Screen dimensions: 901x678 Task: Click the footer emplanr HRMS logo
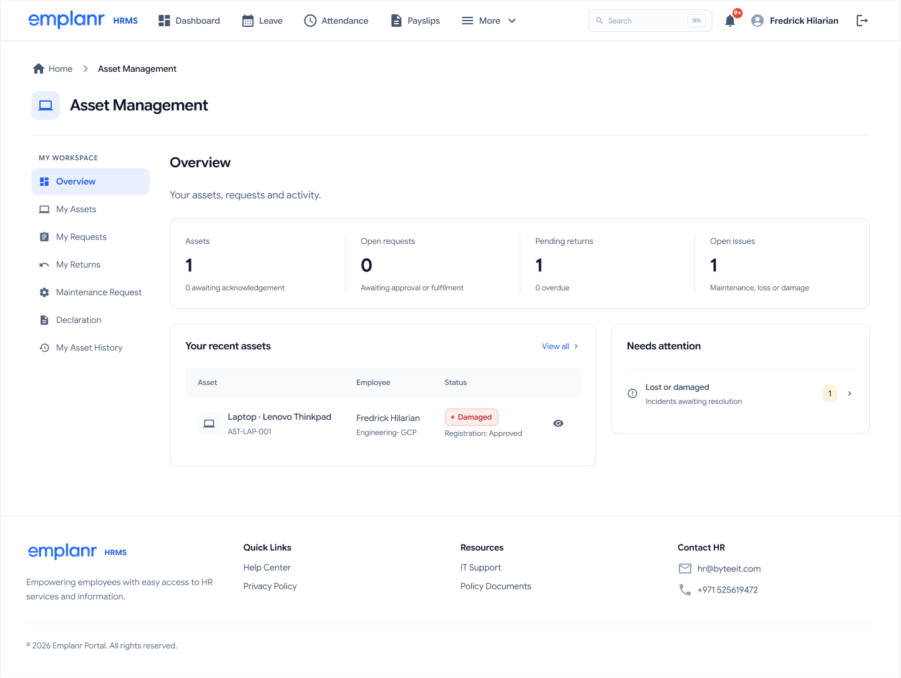(77, 551)
